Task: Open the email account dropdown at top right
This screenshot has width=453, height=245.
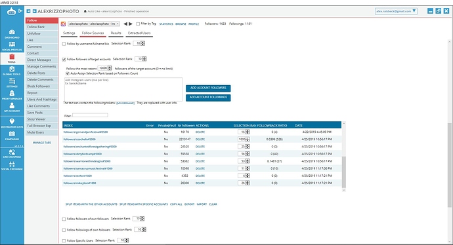Action: [x=396, y=11]
